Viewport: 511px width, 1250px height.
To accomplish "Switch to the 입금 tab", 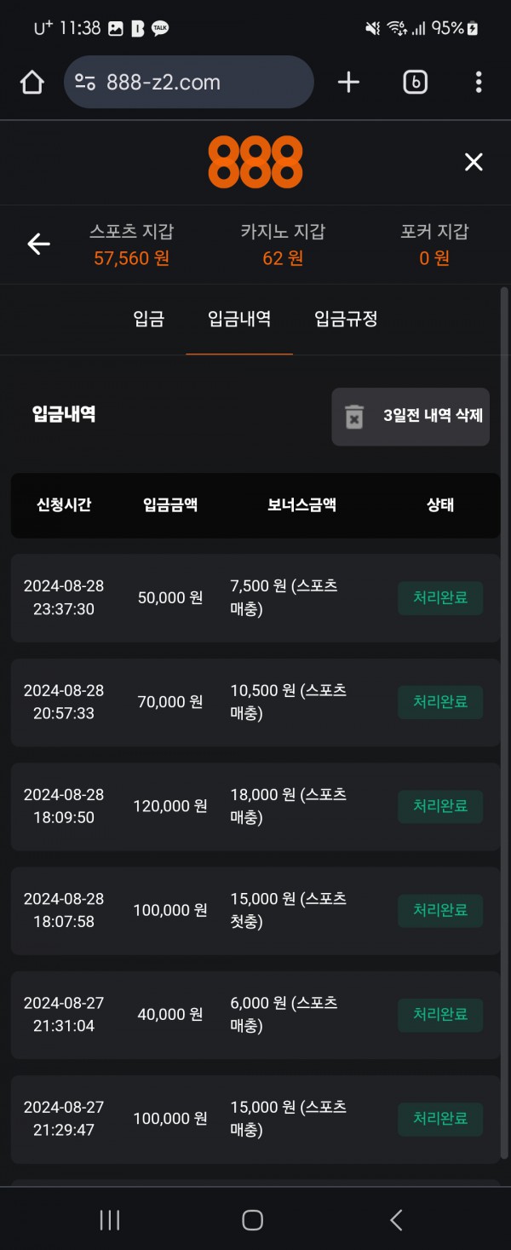I will click(x=149, y=320).
